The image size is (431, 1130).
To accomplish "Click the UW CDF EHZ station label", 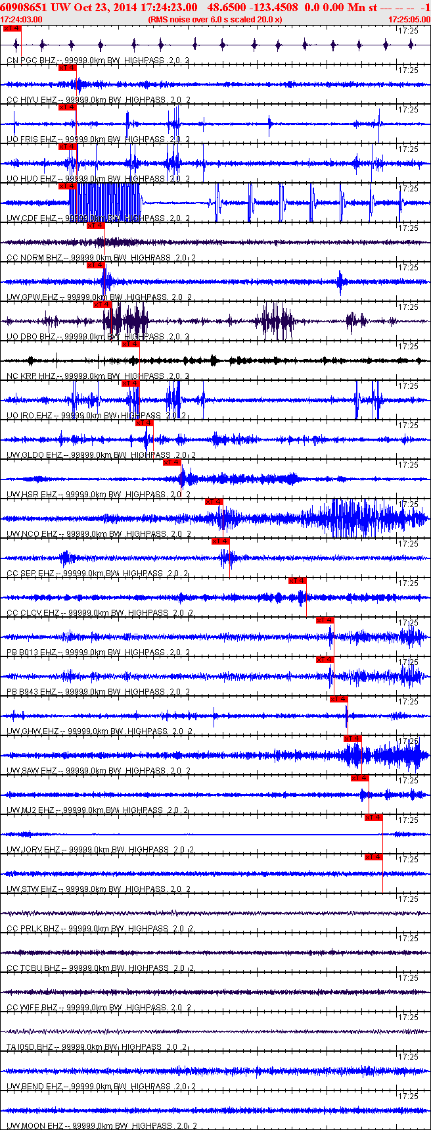I will [x=32, y=218].
